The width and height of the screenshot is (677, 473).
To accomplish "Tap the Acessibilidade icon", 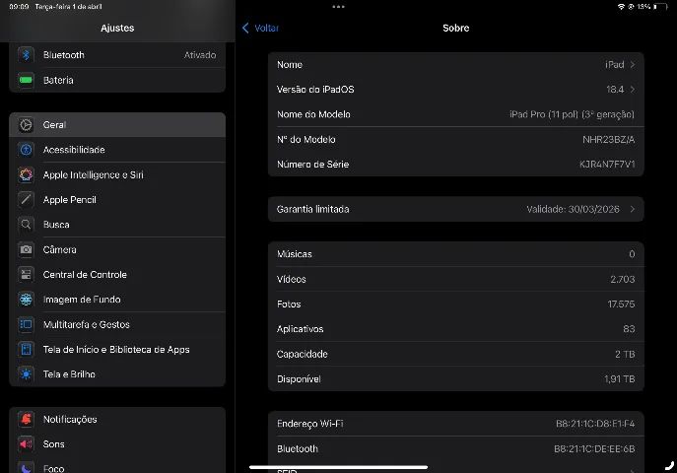I will pyautogui.click(x=26, y=150).
